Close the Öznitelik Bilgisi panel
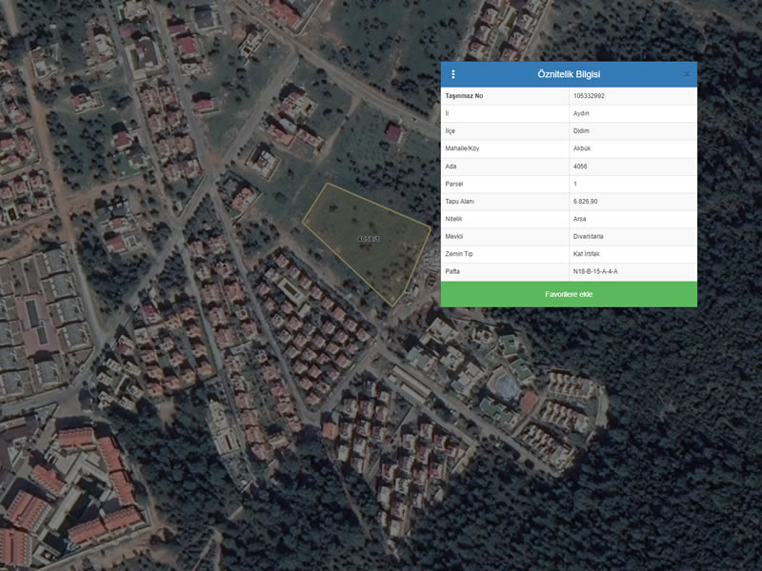The width and height of the screenshot is (762, 571). [687, 74]
